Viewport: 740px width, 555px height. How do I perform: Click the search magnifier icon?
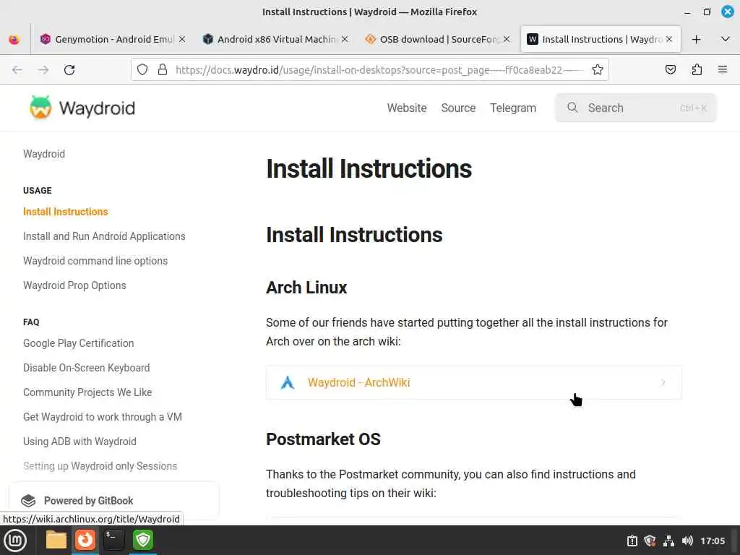pyautogui.click(x=572, y=108)
